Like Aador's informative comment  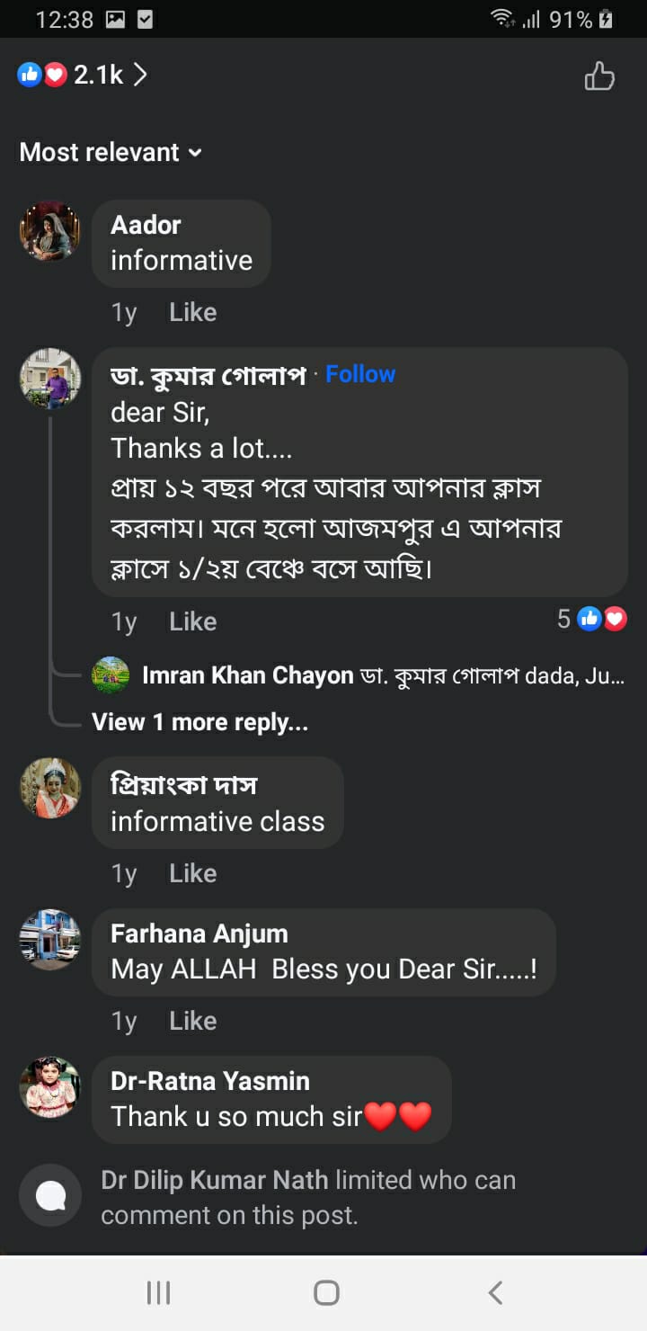coord(192,312)
